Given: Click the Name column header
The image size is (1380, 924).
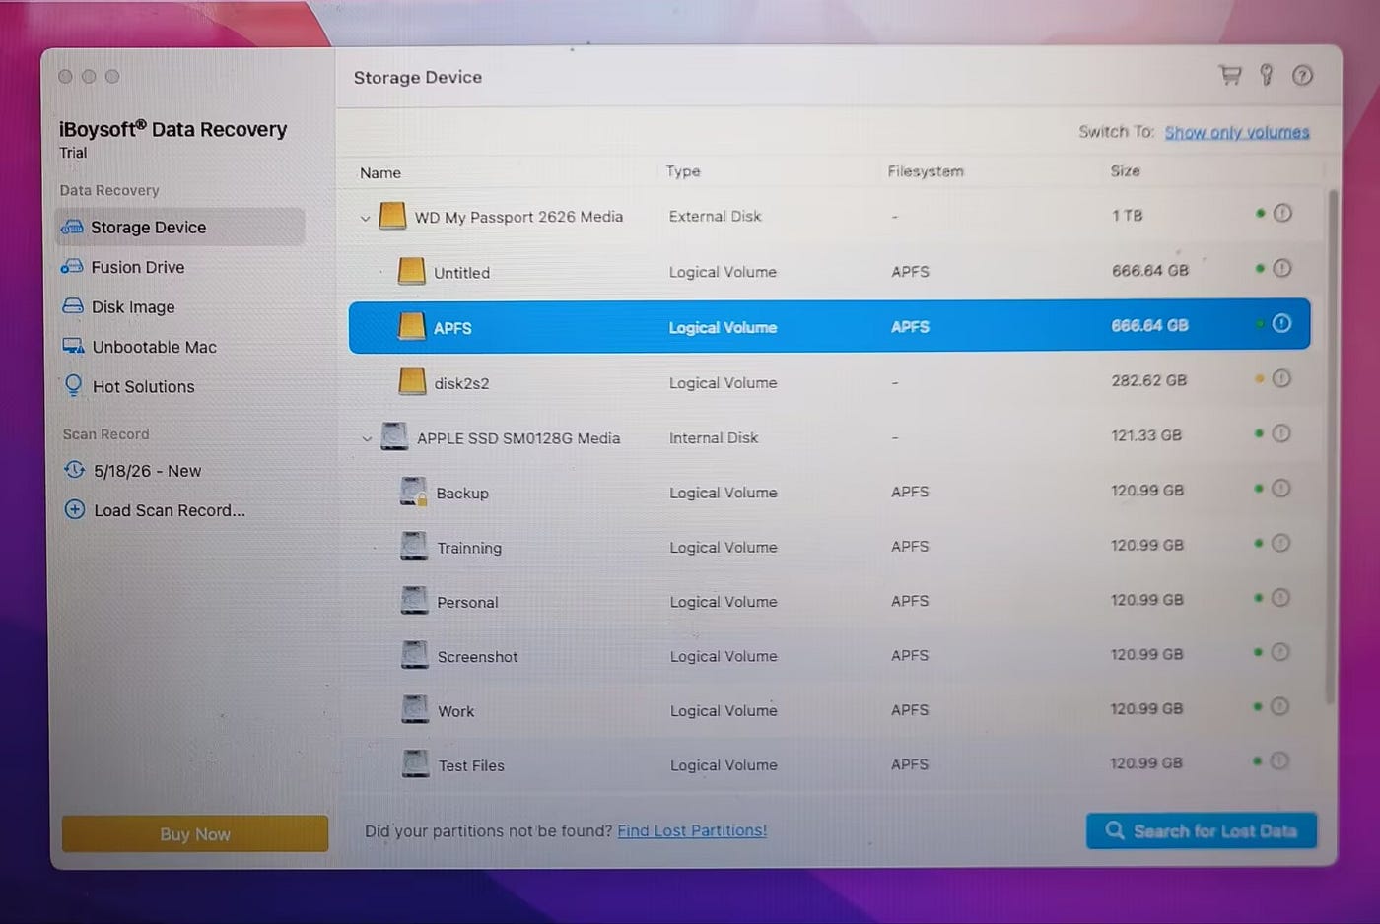Looking at the screenshot, I should coord(380,172).
